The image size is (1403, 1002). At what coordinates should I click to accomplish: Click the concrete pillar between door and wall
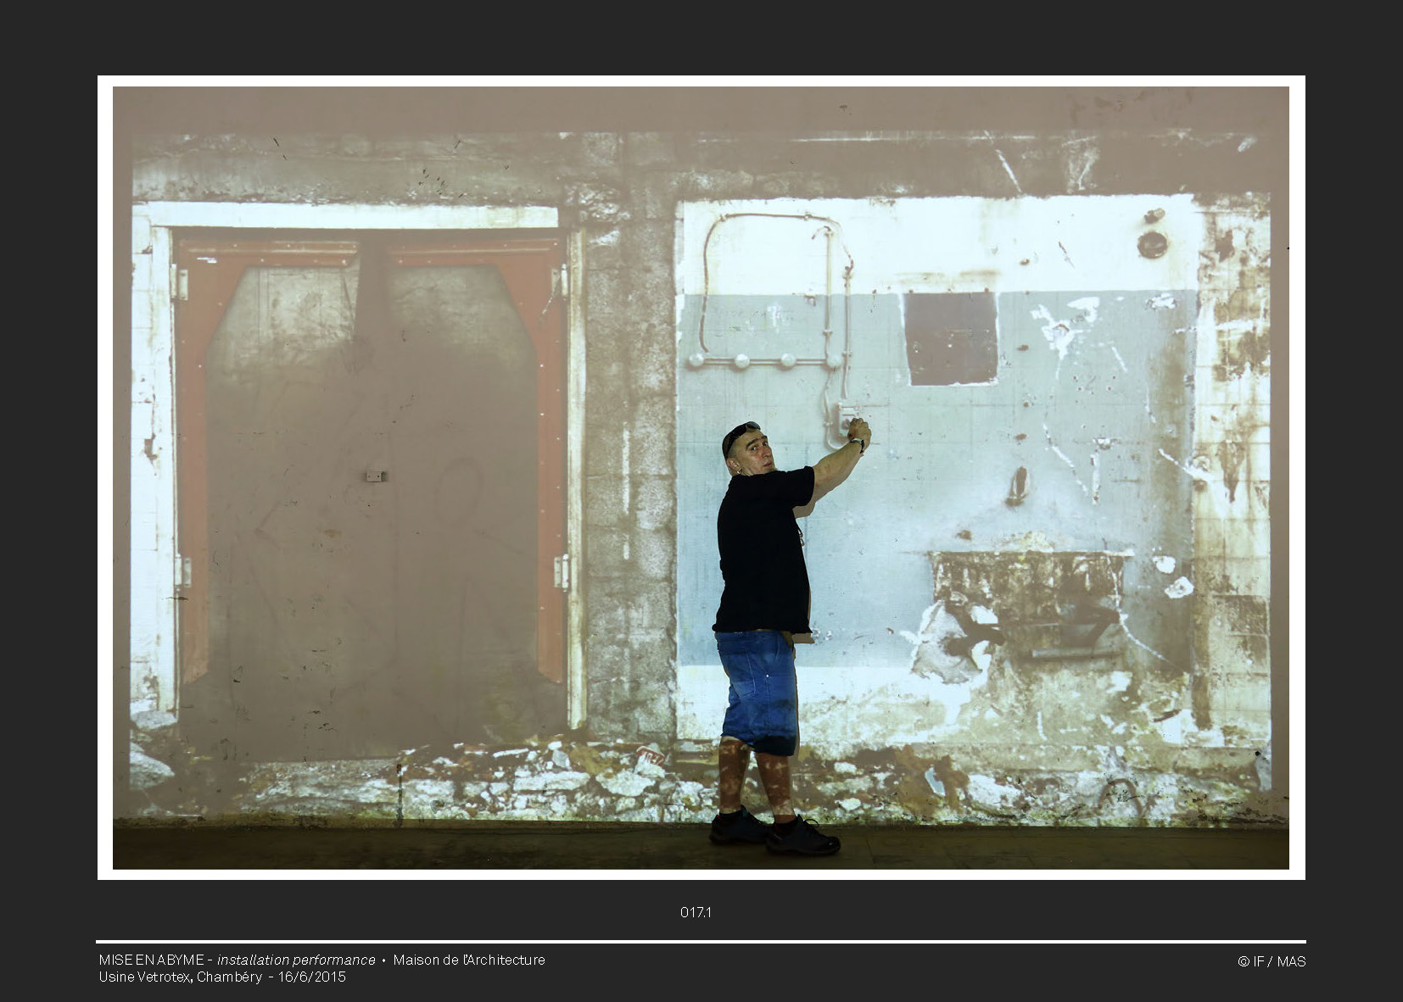click(x=629, y=475)
